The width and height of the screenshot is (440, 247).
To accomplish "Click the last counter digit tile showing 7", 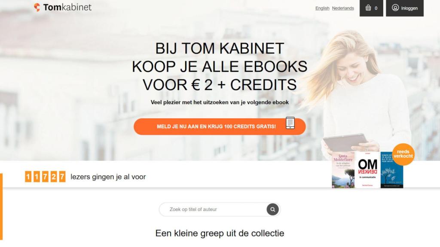I will 62,177.
